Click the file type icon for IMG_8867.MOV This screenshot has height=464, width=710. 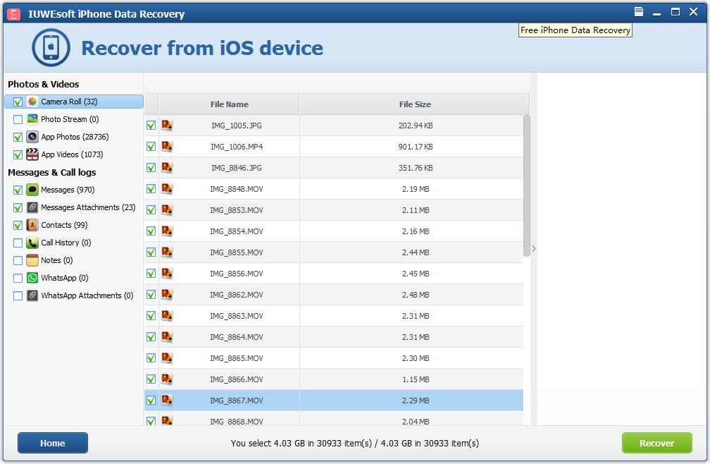click(x=167, y=400)
